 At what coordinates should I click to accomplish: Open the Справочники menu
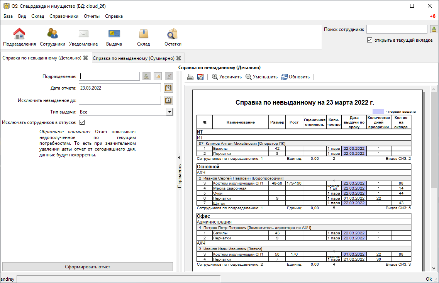64,16
